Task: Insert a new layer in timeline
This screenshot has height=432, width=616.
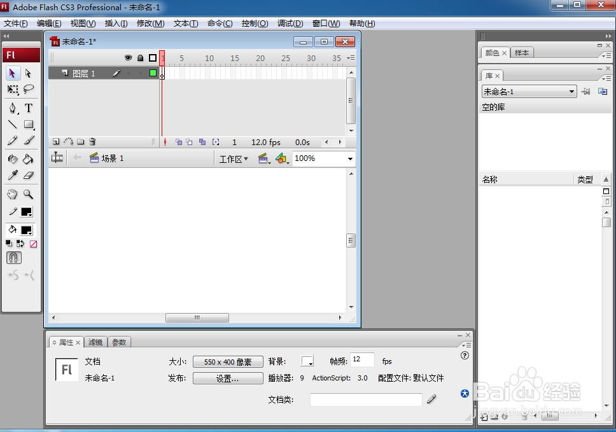Action: (56, 142)
